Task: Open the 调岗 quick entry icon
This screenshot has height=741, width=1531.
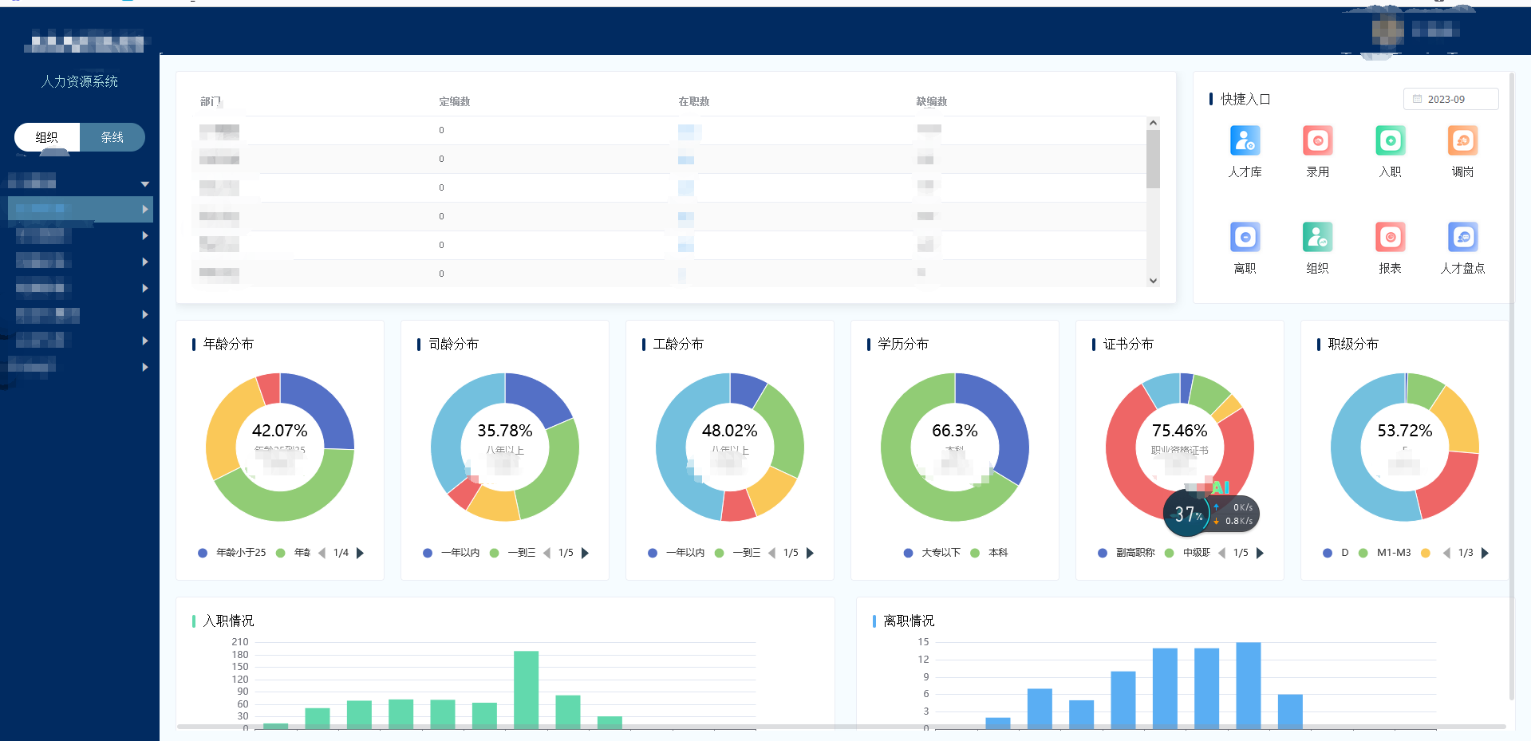Action: point(1462,141)
